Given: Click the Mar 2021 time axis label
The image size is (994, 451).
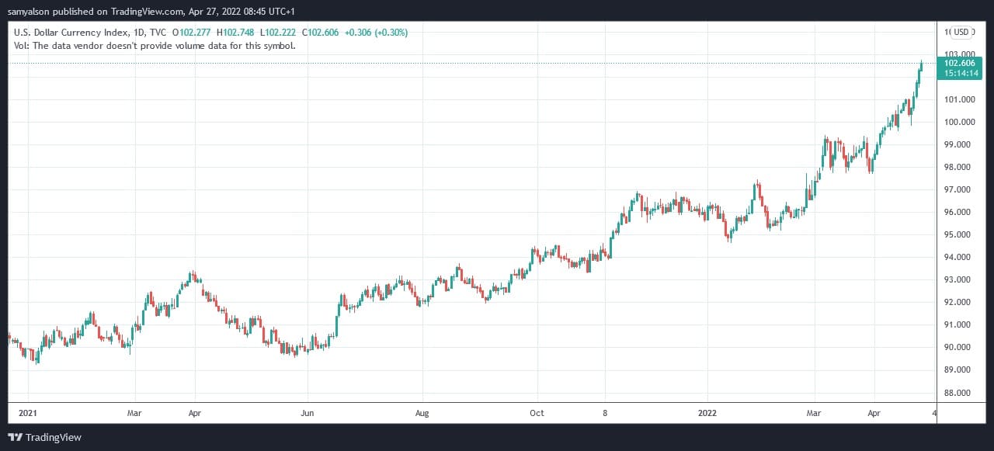Looking at the screenshot, I should [x=134, y=414].
